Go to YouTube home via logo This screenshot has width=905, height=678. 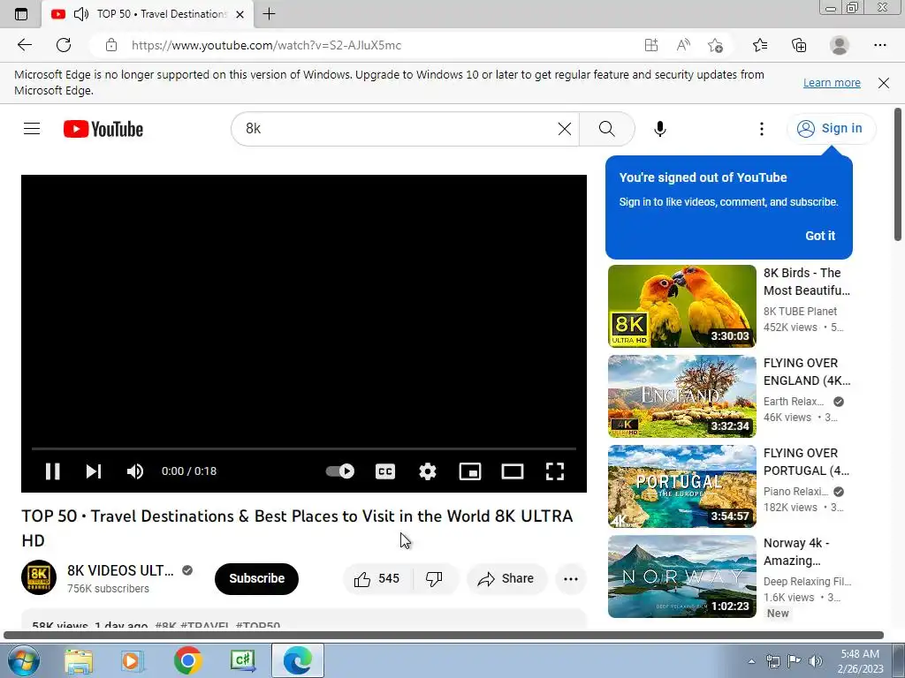tap(103, 129)
